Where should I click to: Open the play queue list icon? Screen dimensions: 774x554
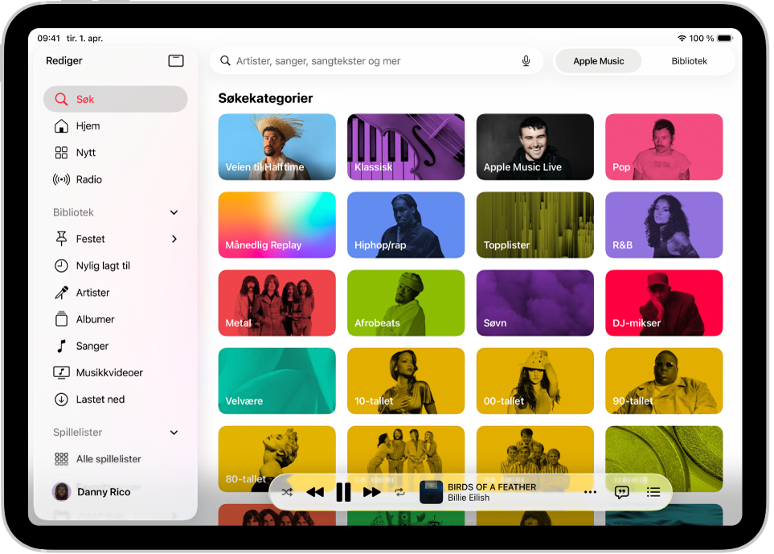coord(653,492)
